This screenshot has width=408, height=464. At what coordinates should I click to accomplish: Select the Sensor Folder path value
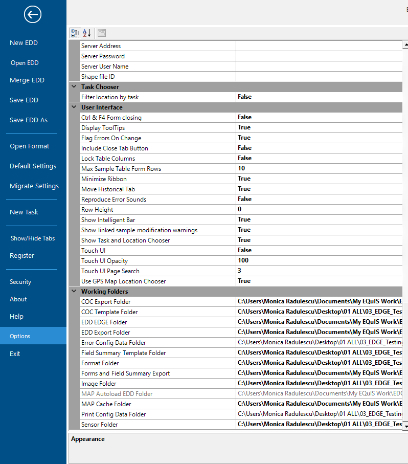pyautogui.click(x=319, y=424)
